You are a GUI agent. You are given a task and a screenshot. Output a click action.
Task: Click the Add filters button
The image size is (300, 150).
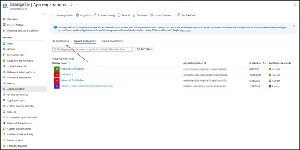click(145, 49)
